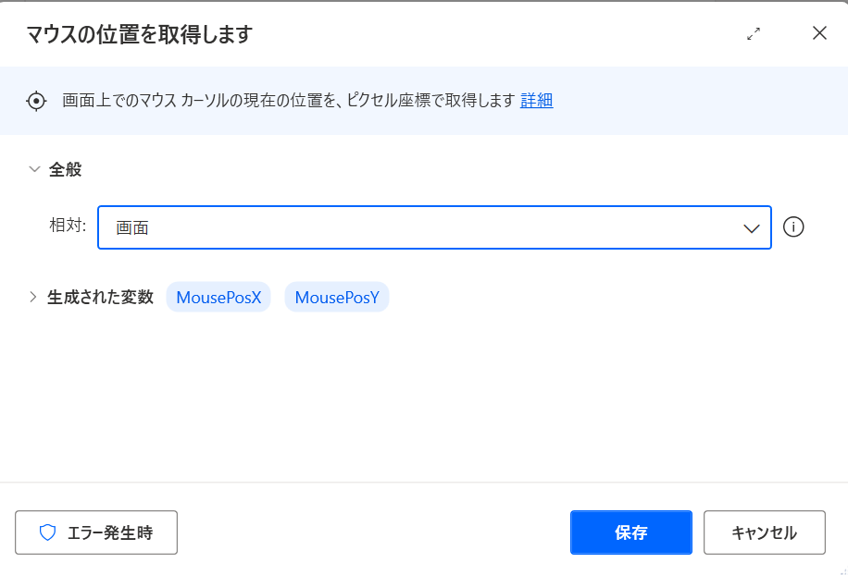Screen dimensions: 848x575
Task: Click the 相対 field label
Action: (x=68, y=226)
